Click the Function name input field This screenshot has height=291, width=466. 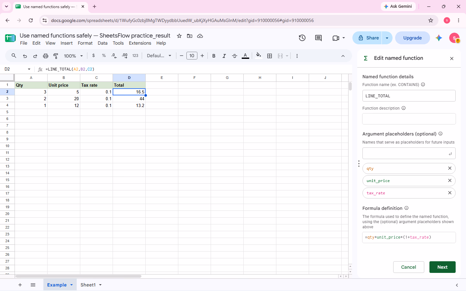pos(409,96)
